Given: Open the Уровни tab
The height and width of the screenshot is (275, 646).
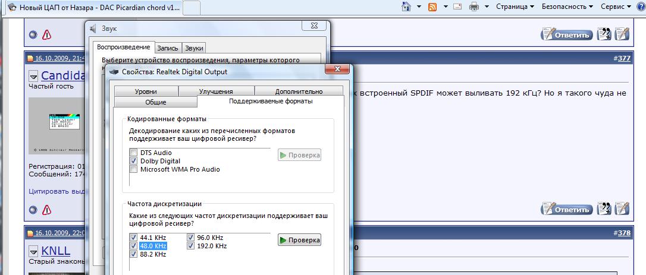Looking at the screenshot, I should (x=146, y=91).
